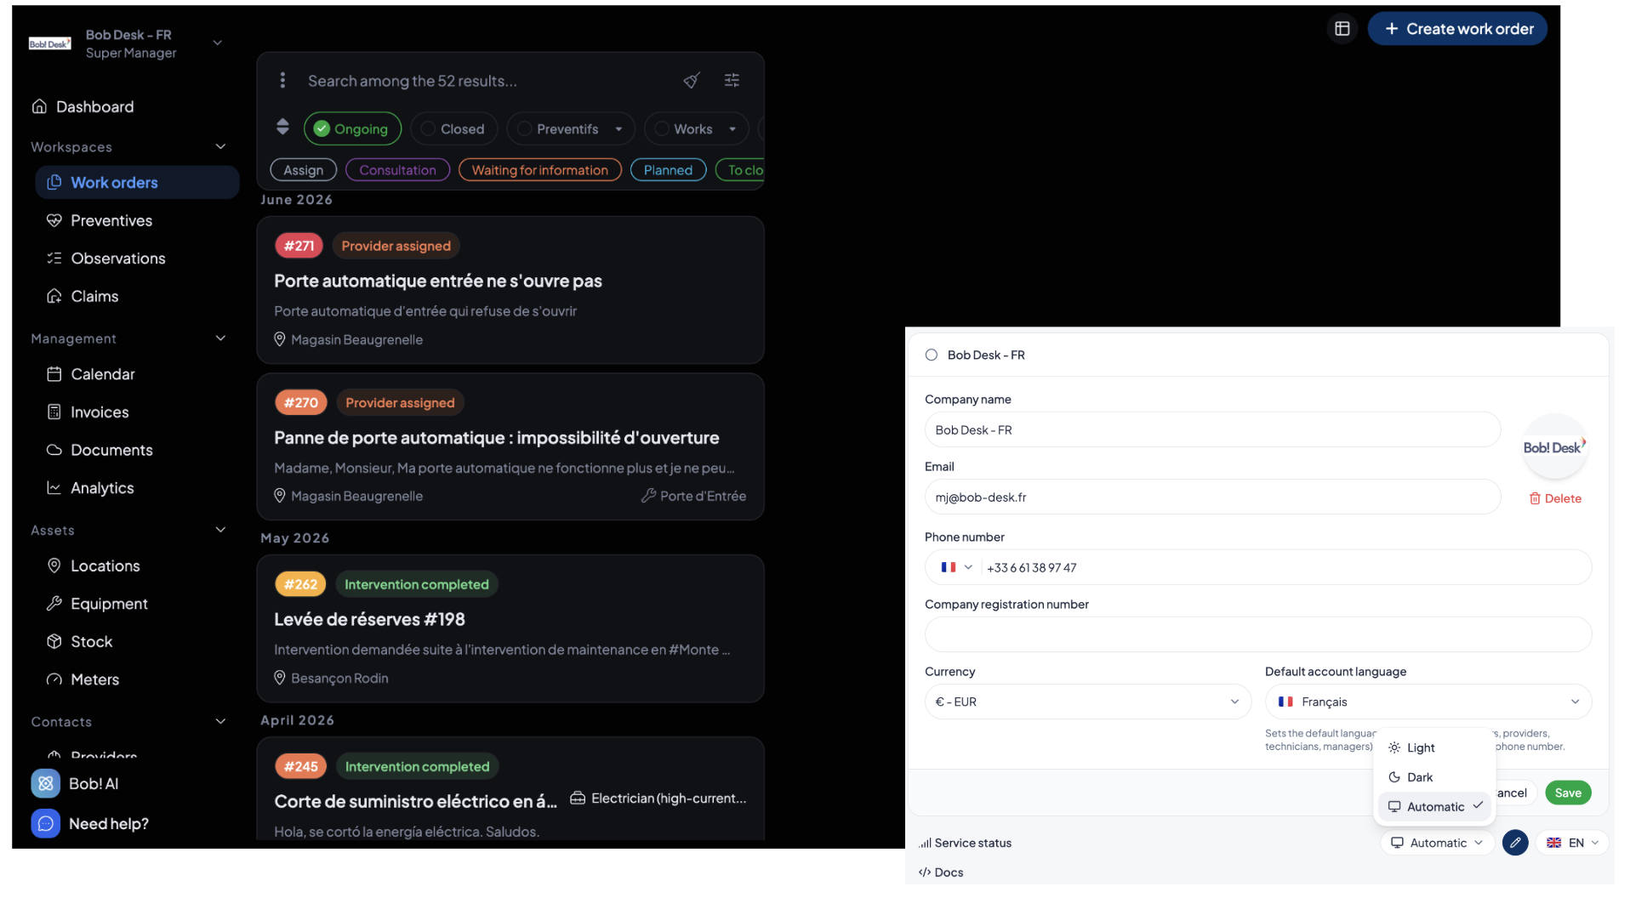Collapse the Workspaces section
1630x898 pixels.
220,147
